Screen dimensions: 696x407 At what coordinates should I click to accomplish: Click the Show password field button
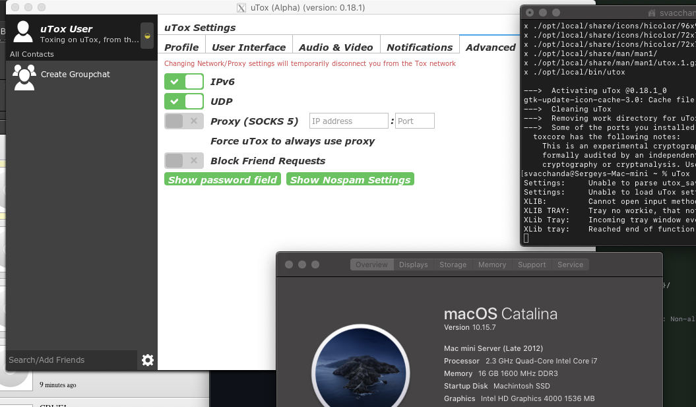coord(222,179)
